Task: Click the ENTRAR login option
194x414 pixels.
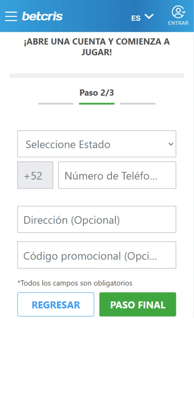Action: [x=178, y=23]
